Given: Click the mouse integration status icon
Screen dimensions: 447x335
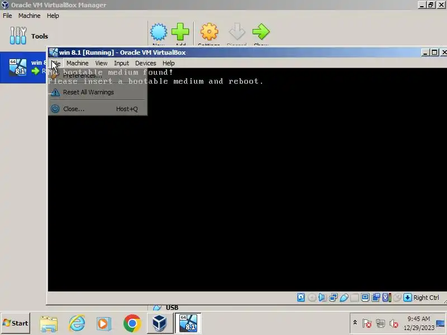Looking at the screenshot, I should coord(397,298).
